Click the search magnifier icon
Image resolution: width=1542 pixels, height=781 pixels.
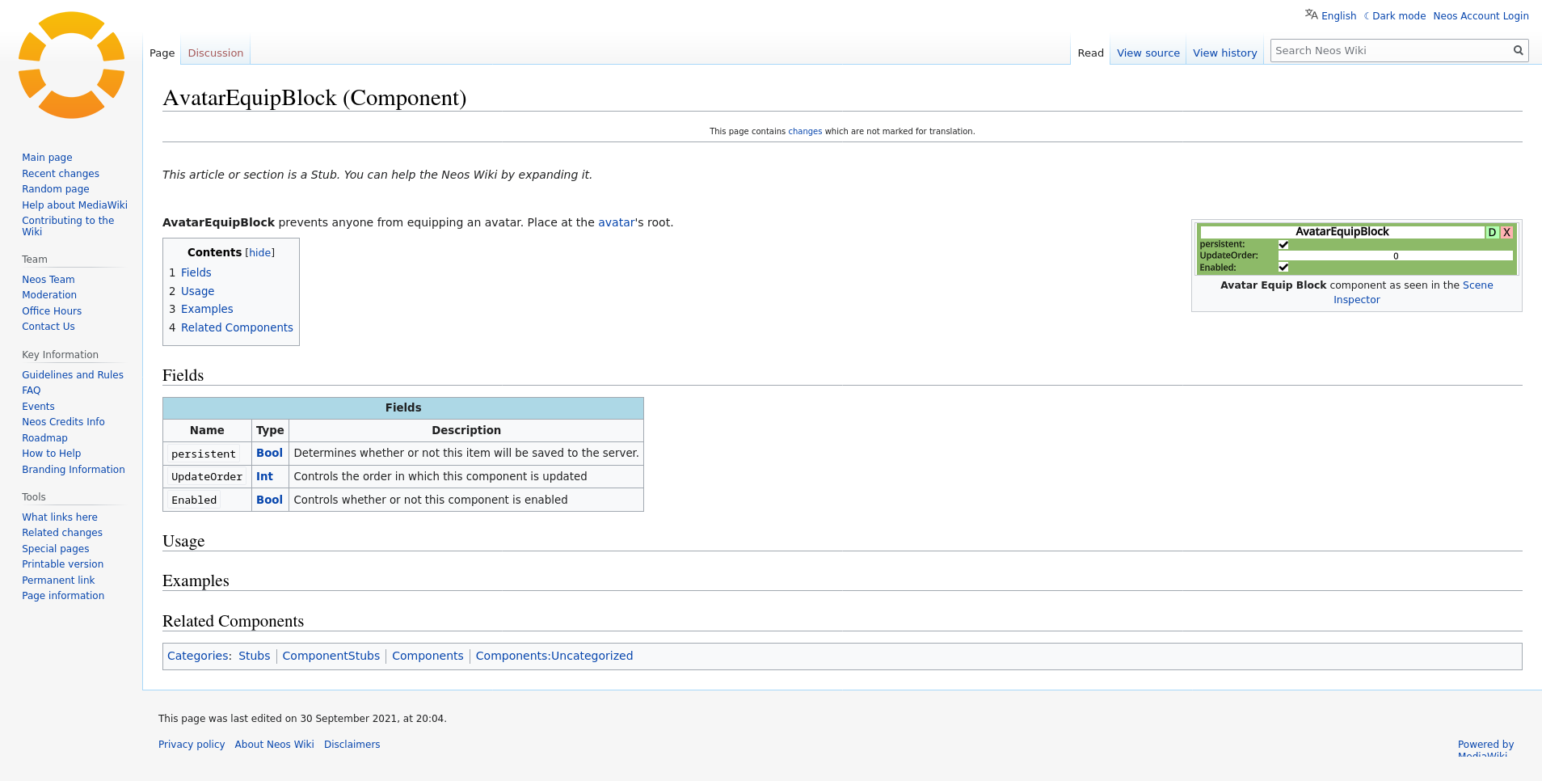(1518, 51)
